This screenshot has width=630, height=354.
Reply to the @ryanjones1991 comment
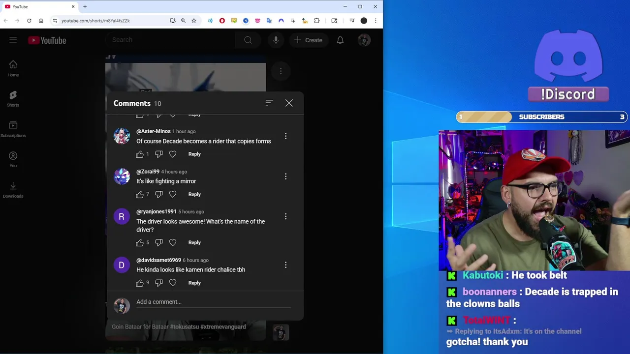[x=194, y=242]
